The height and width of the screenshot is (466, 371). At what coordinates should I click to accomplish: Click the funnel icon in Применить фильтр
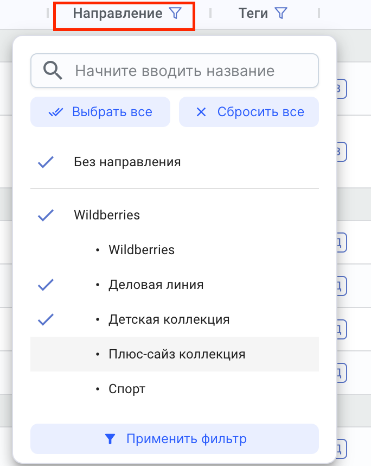click(110, 439)
